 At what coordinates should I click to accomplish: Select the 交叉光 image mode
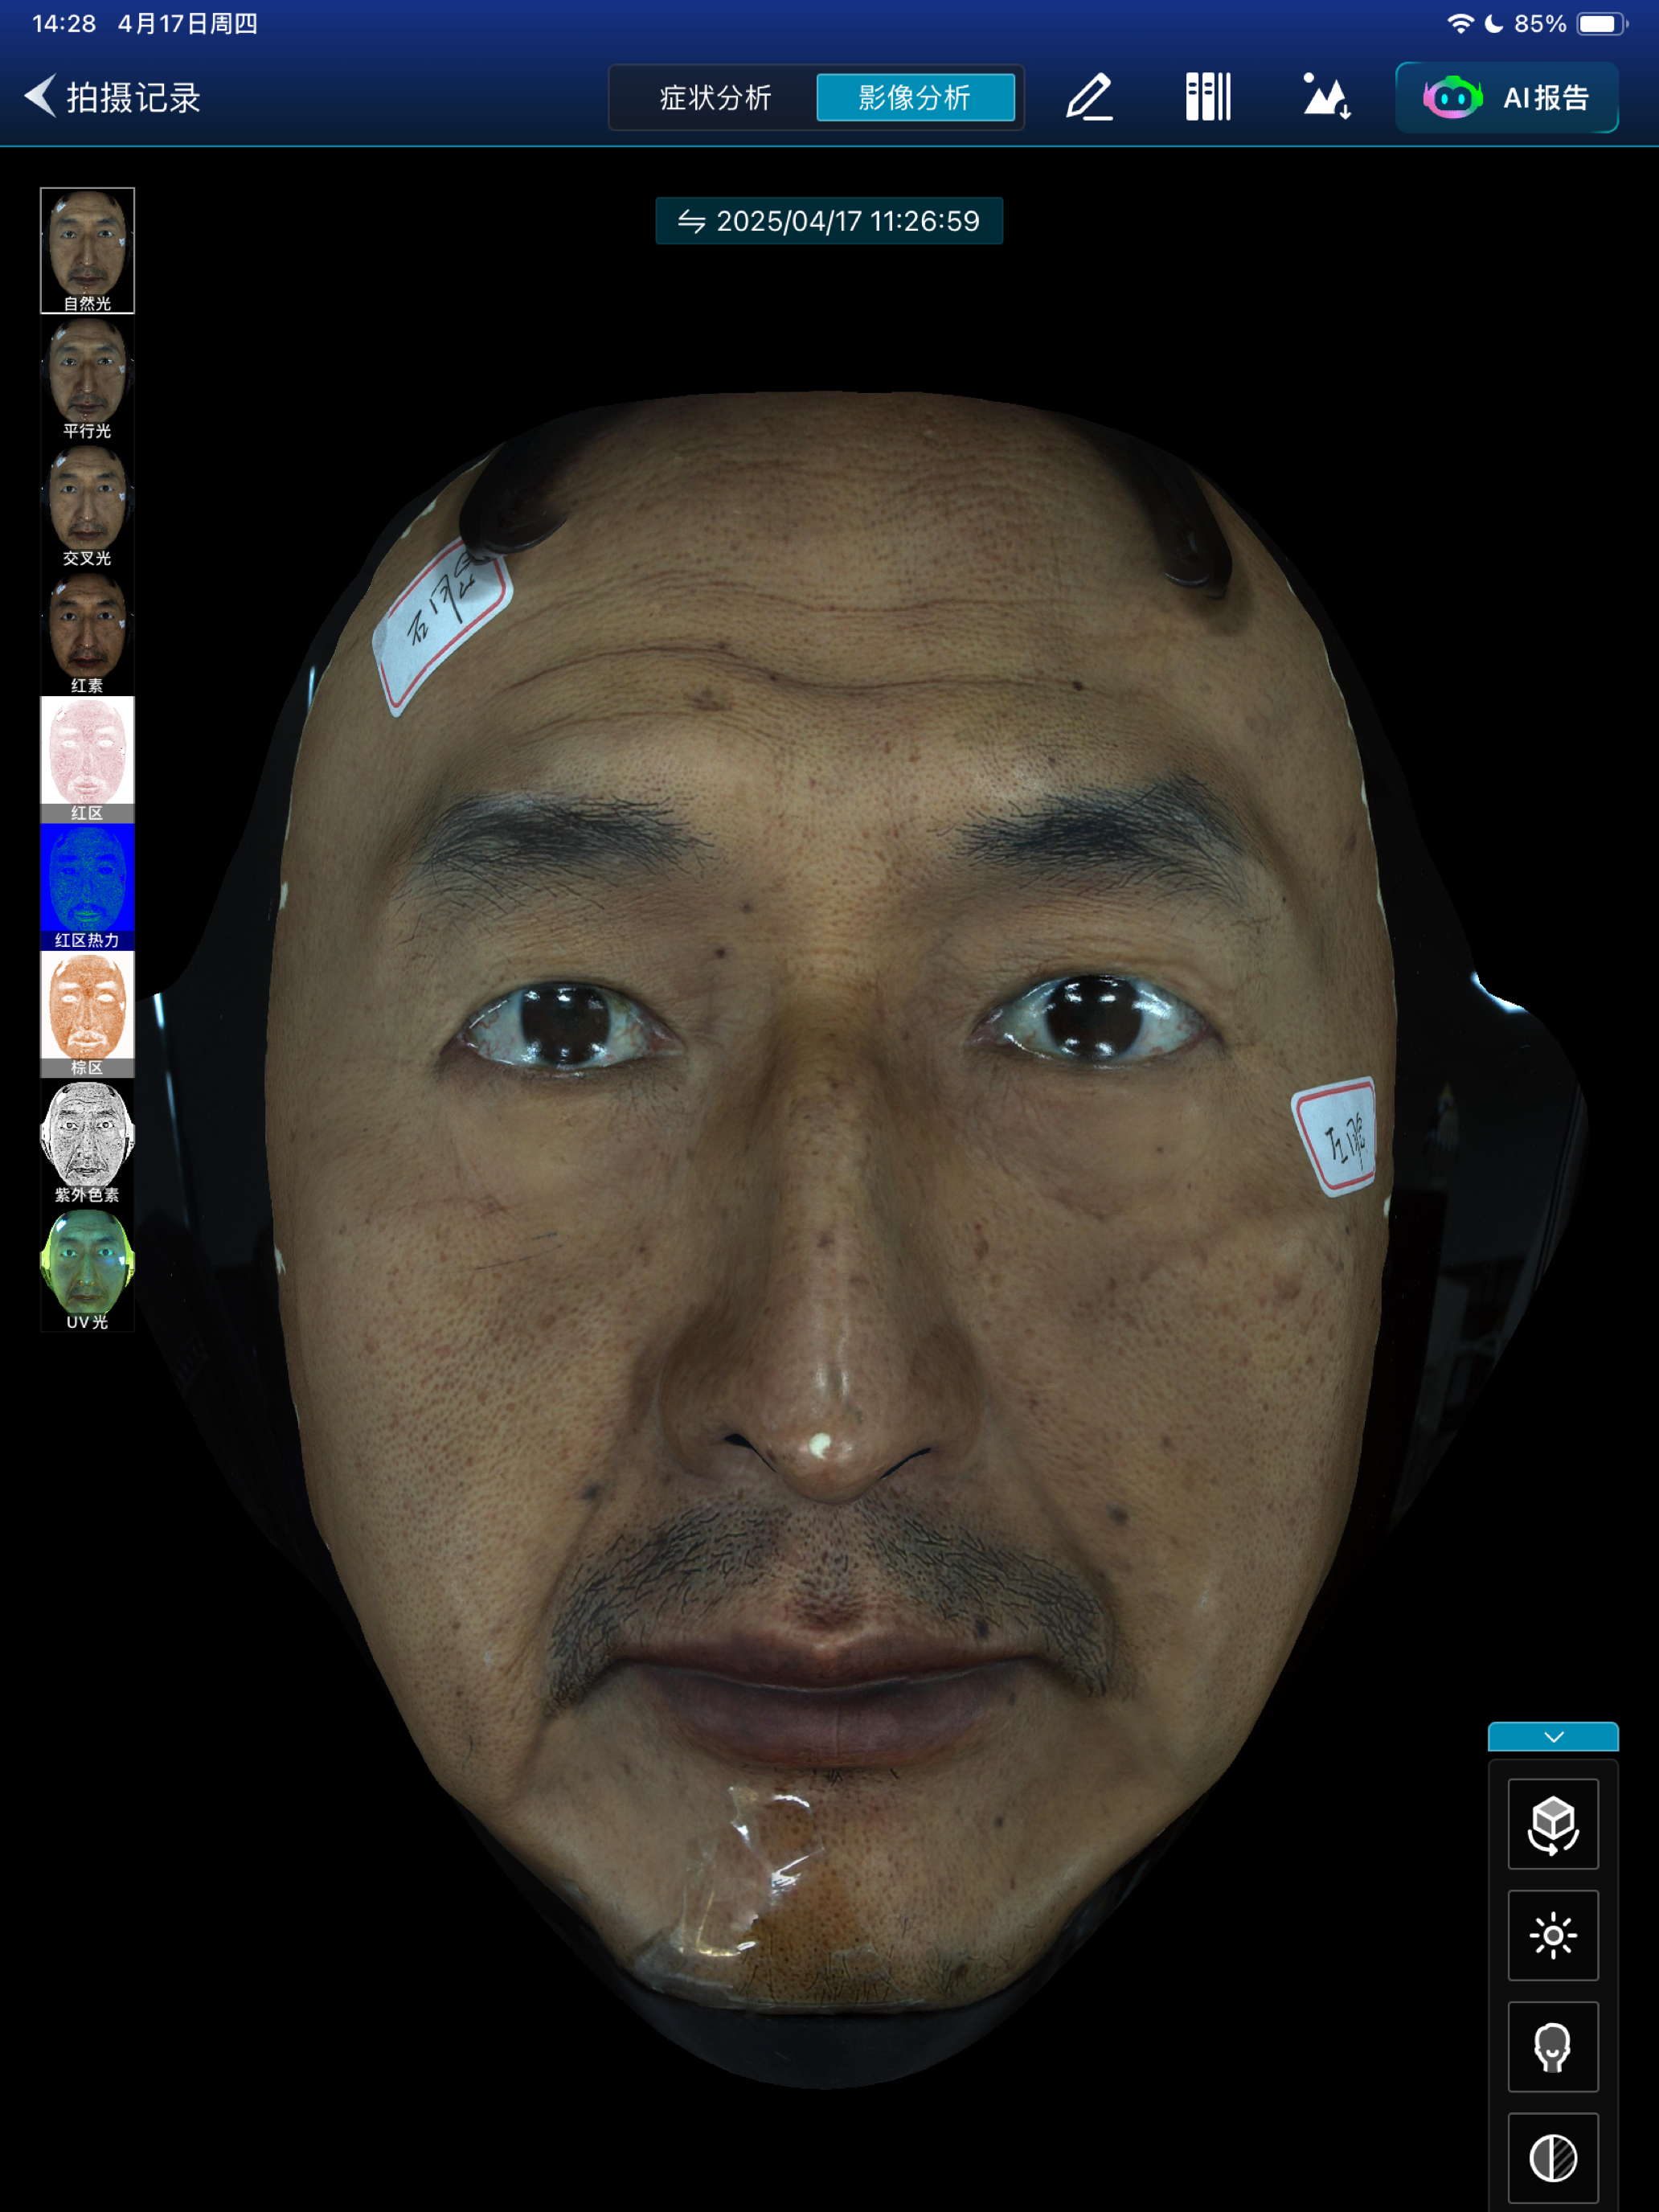tap(87, 505)
